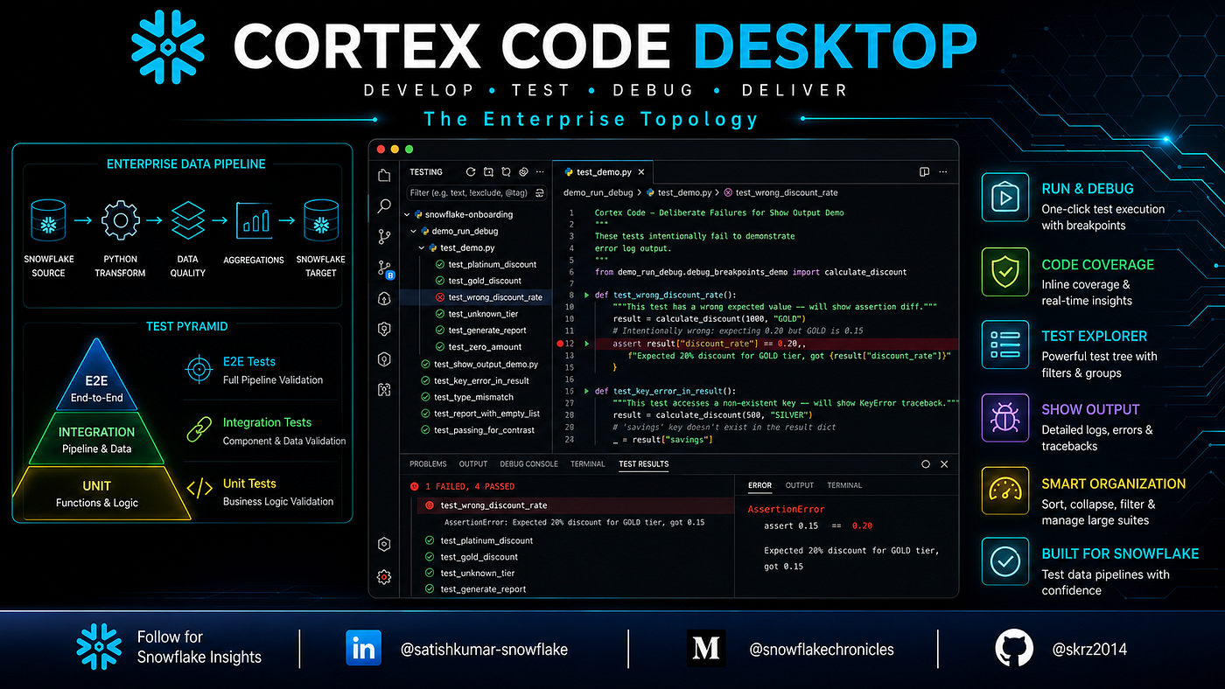This screenshot has width=1225, height=689.
Task: Click the RUN & DEBUG play icon
Action: [1004, 198]
